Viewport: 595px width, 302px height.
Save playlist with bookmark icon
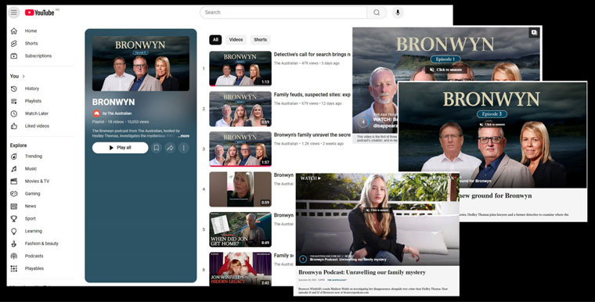157,148
